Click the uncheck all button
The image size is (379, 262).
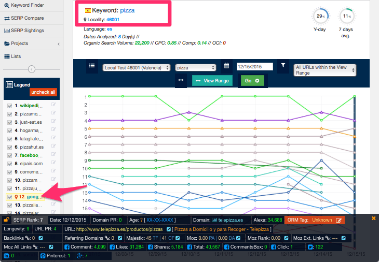point(43,92)
